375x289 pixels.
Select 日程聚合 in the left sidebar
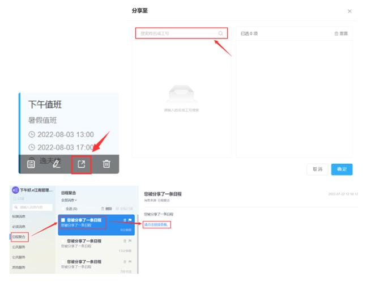click(x=19, y=237)
